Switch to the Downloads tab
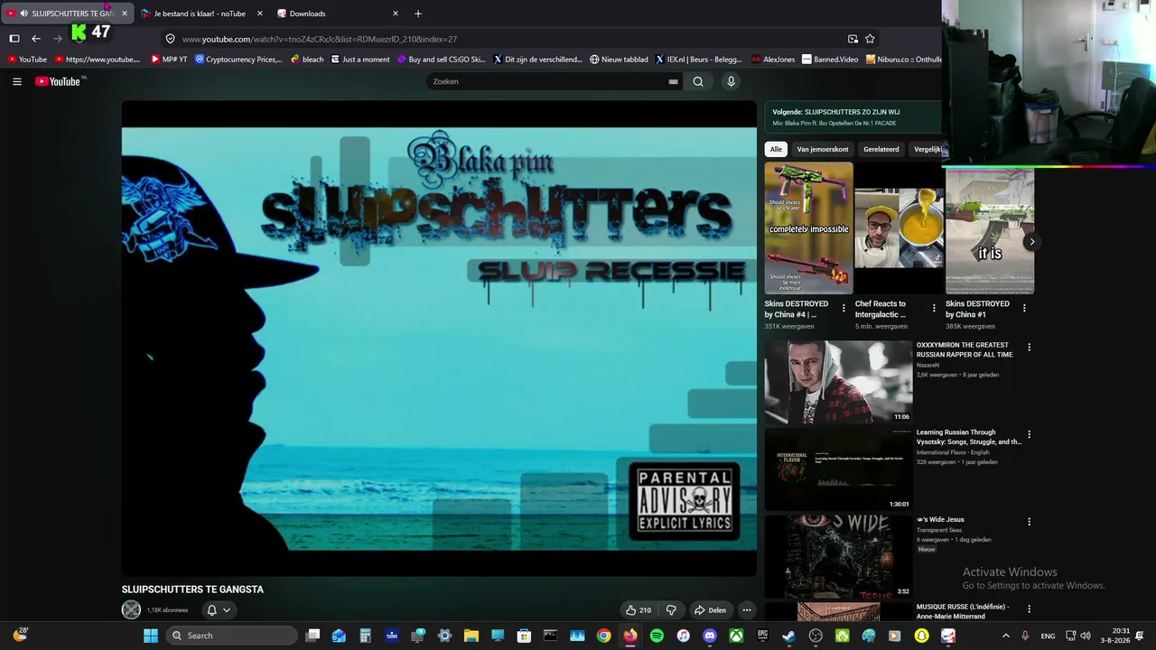Image resolution: width=1156 pixels, height=650 pixels. point(337,14)
